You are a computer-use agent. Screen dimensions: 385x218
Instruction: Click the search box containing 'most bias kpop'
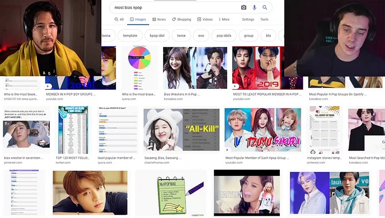click(191, 8)
